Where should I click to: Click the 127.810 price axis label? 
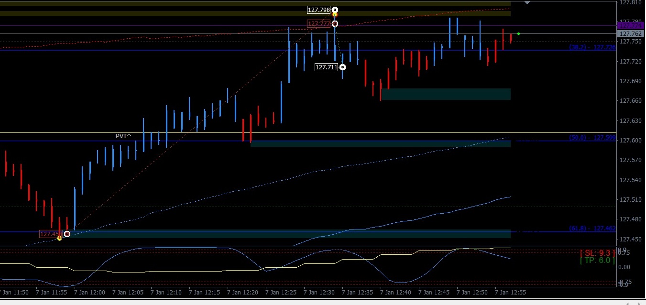(x=630, y=2)
